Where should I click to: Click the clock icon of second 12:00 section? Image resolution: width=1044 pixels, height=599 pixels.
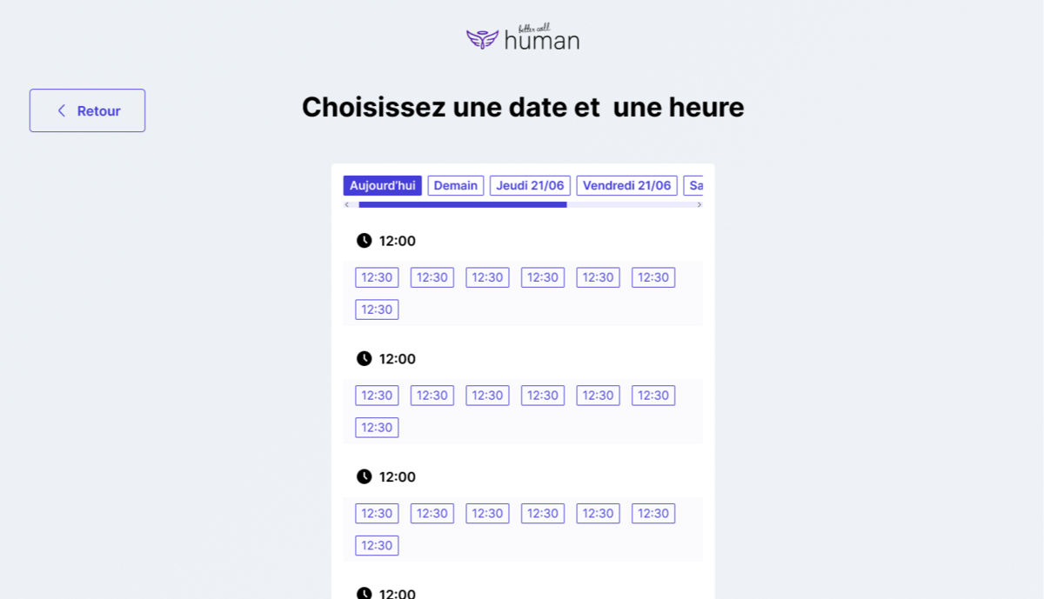point(364,358)
